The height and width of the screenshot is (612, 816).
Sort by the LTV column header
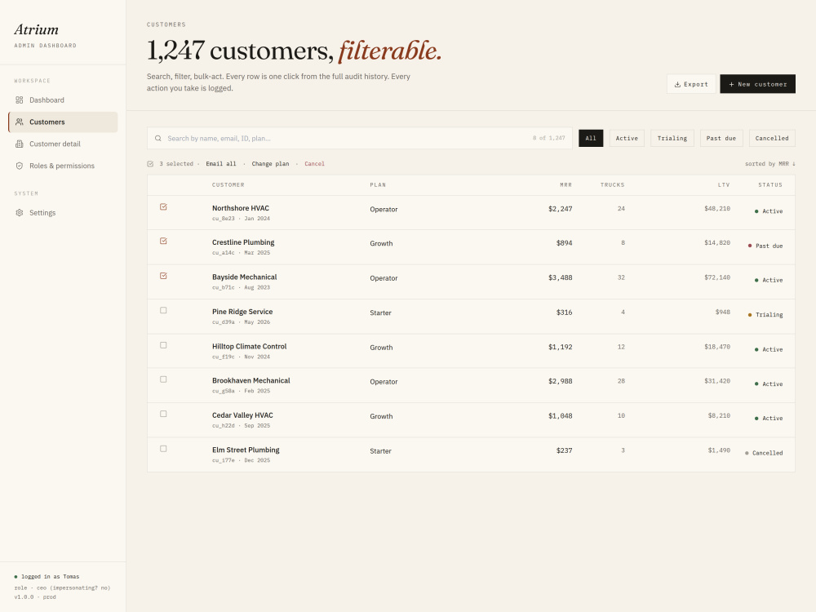pos(724,184)
